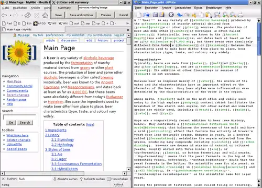This screenshot has width=262, height=188.
Task: Click the Save and continue button
Action: click(x=81, y=15)
